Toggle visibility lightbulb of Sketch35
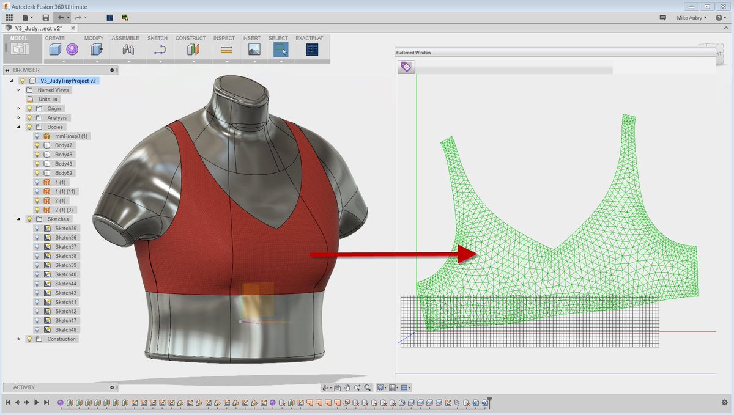The width and height of the screenshot is (734, 415). click(x=37, y=229)
